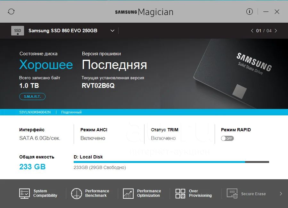
Task: Toggle the RAPID mode switch on
Action: (227, 138)
